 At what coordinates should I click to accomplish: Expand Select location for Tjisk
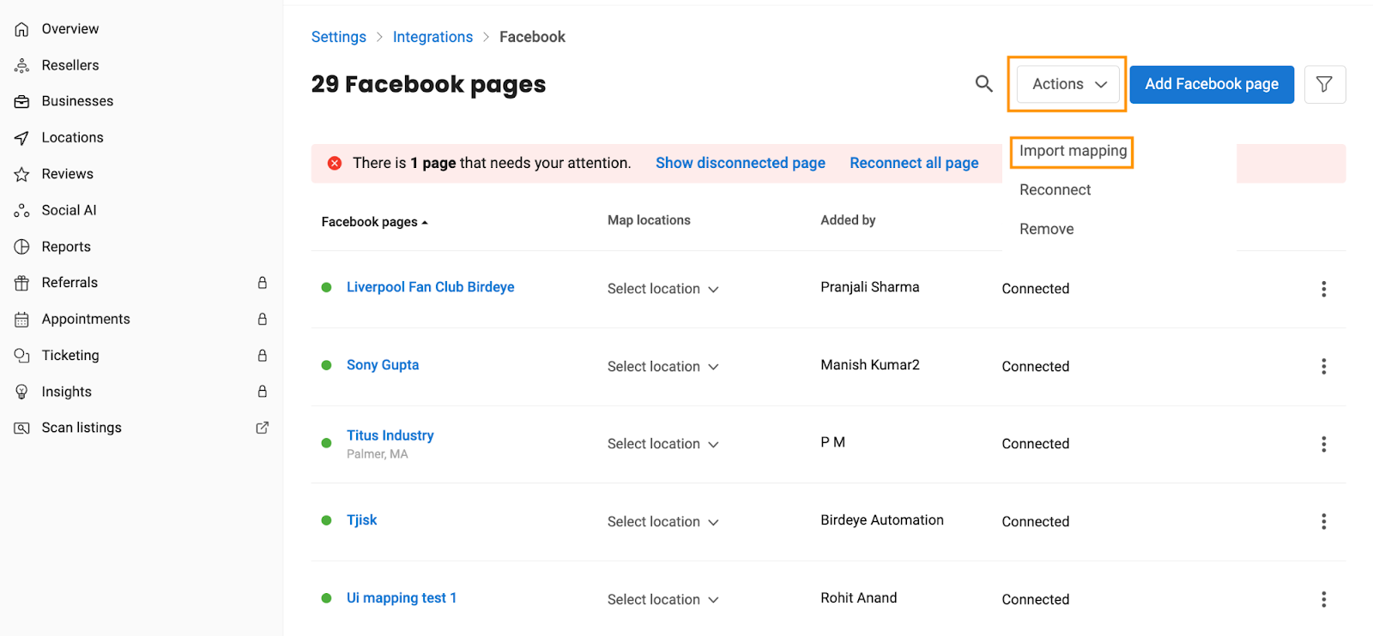662,521
